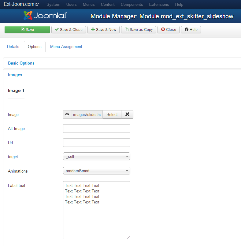Open the target _self dropdown
This screenshot has height=246, width=241.
[97, 156]
